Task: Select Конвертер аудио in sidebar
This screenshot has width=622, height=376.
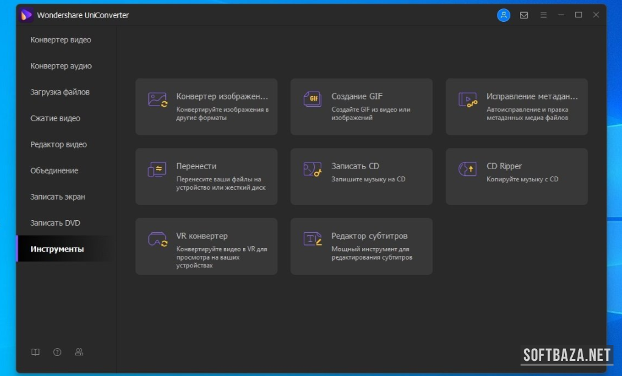Action: [61, 66]
